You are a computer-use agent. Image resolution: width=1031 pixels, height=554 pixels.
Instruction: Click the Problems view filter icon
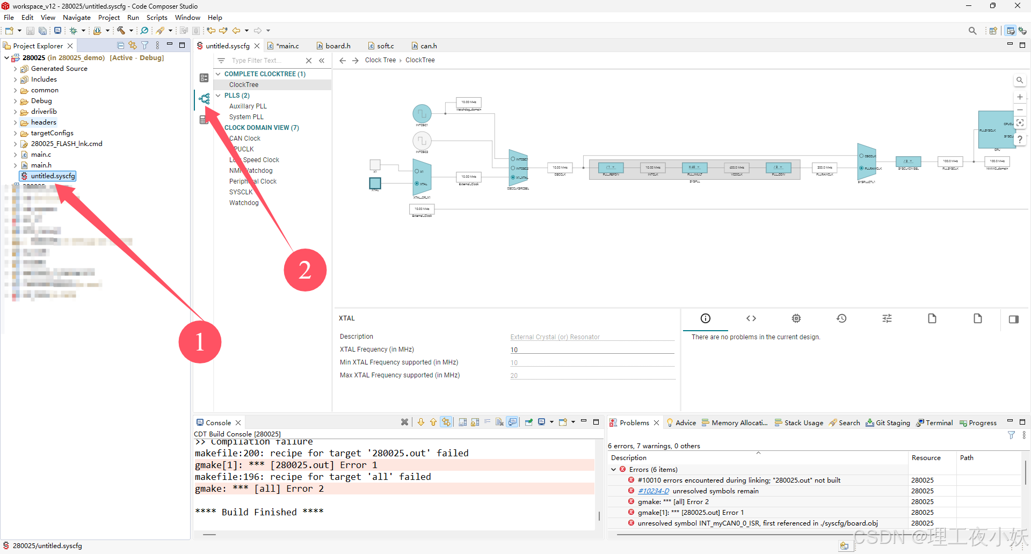click(x=1011, y=435)
